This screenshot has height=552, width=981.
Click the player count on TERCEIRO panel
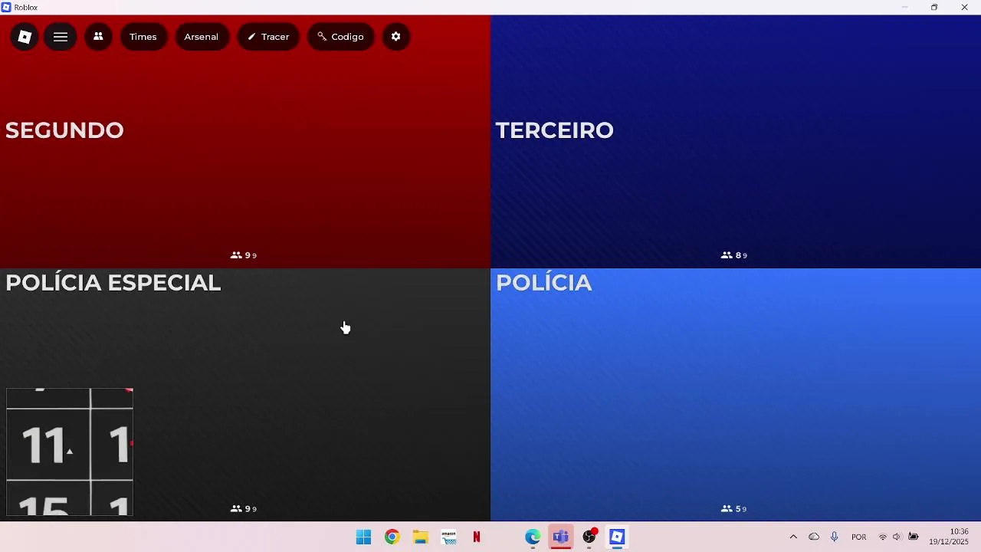click(734, 255)
